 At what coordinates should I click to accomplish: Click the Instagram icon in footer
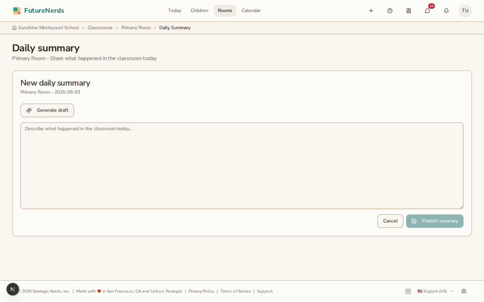coord(408,291)
